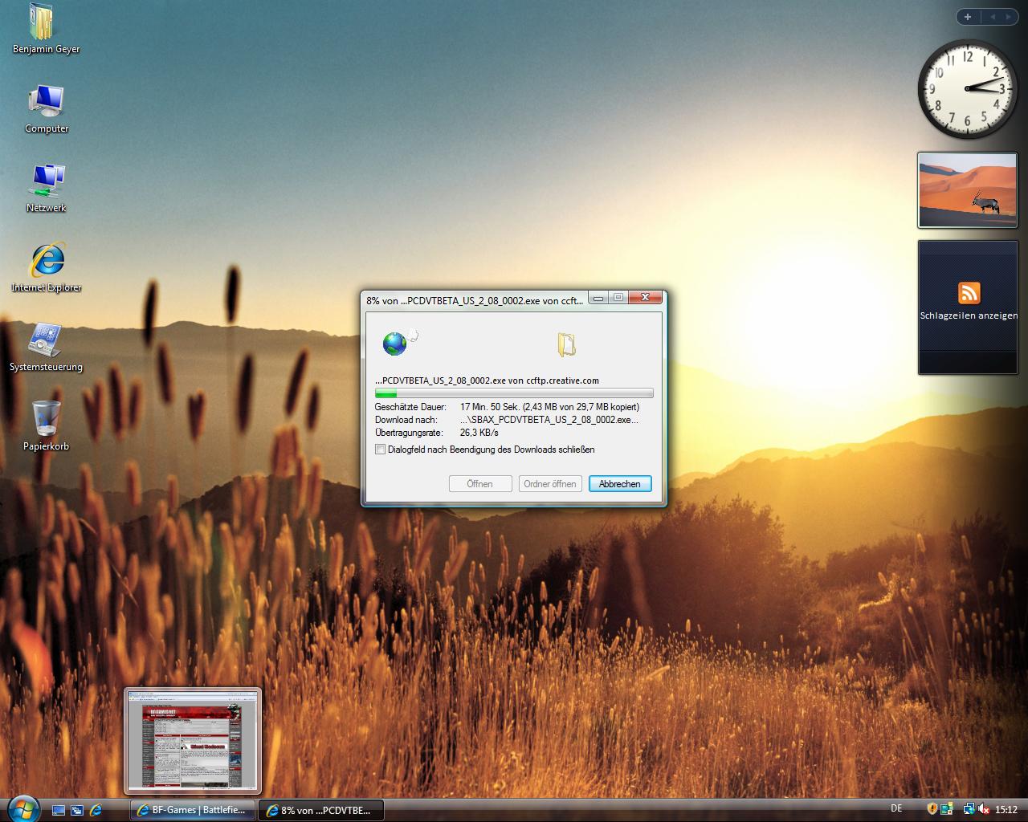Image resolution: width=1028 pixels, height=822 pixels.
Task: Minimize the download dialog
Action: tap(598, 298)
